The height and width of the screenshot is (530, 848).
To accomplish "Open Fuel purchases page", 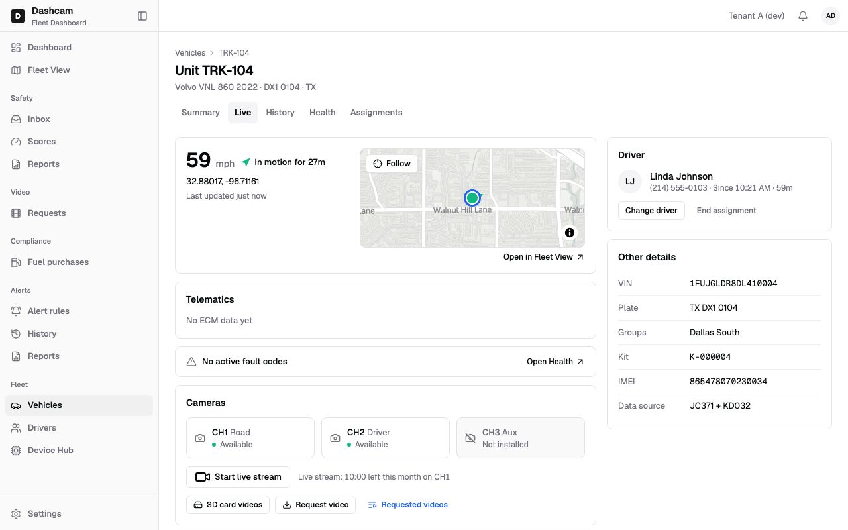I will [79, 262].
